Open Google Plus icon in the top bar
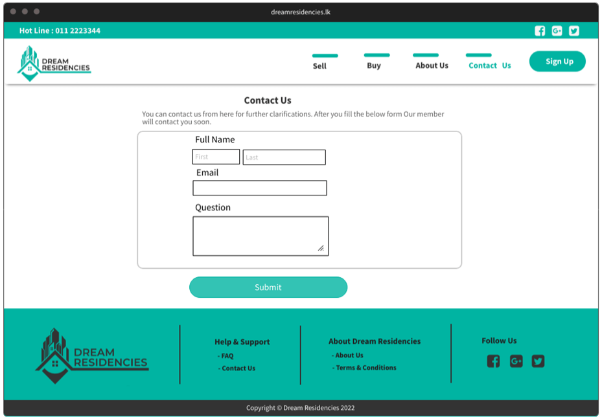The width and height of the screenshot is (602, 417). (557, 30)
